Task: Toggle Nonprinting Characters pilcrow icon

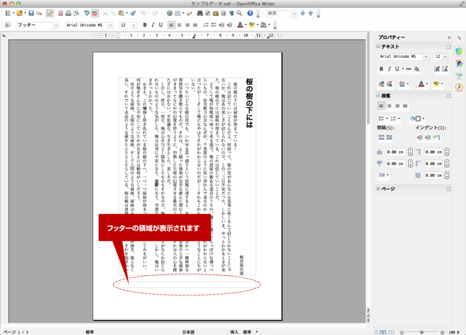Action: pos(231,13)
